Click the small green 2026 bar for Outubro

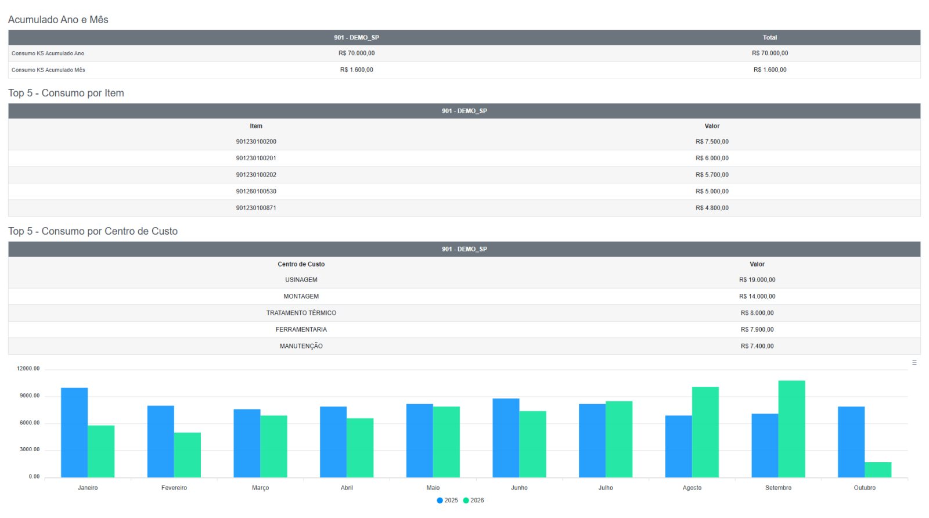[878, 470]
